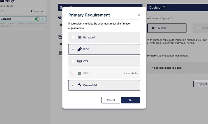Screen dimensions: 208x124
Task: Uncheck the External IDP checkbox
Action: click(73, 85)
